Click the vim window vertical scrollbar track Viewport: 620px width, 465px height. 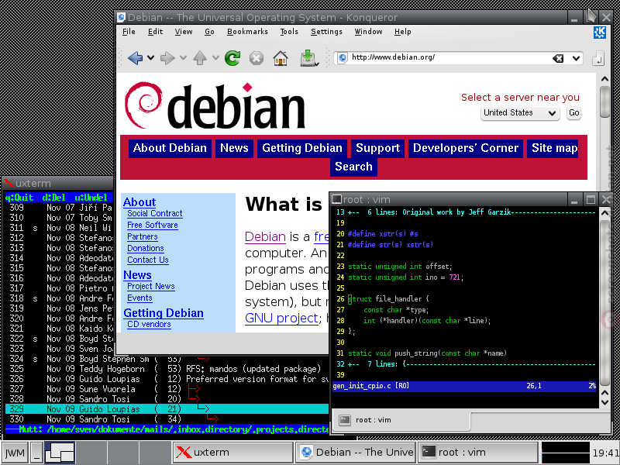[x=604, y=302]
